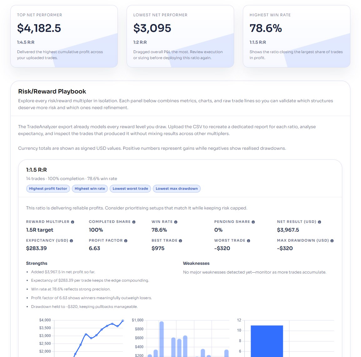
Task: Select the Highest profit factor badge
Action: pyautogui.click(x=48, y=189)
